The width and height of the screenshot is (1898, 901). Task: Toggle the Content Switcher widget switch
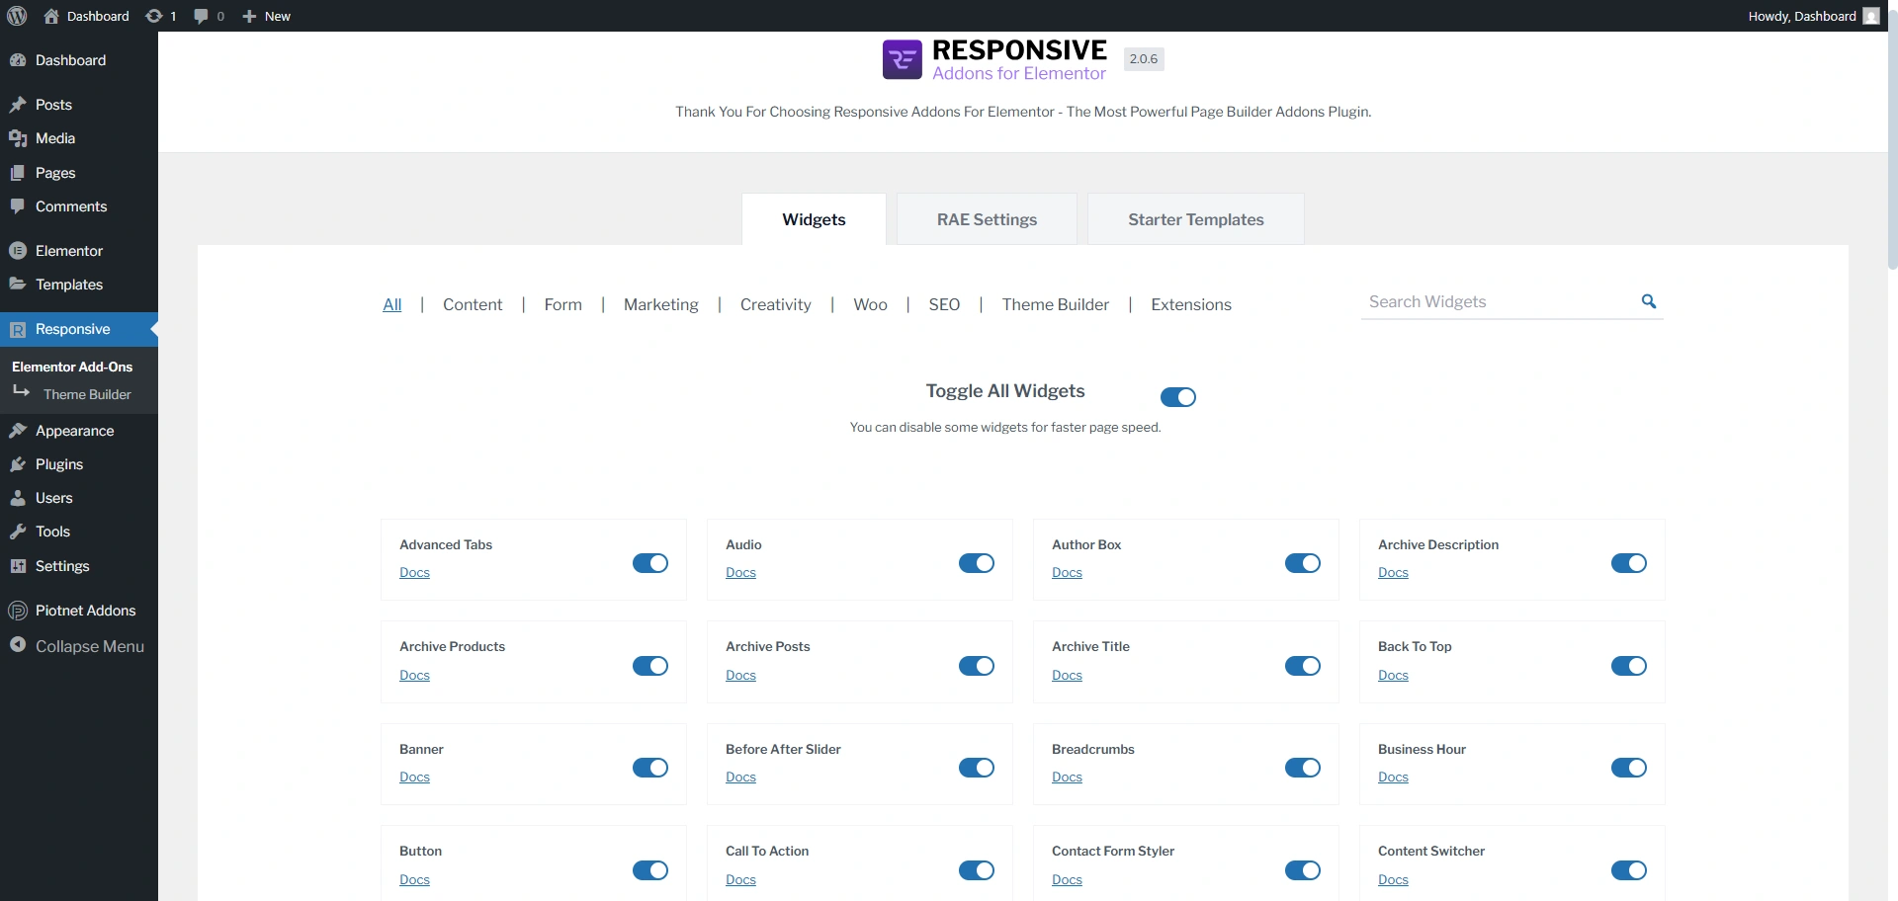[x=1629, y=870]
